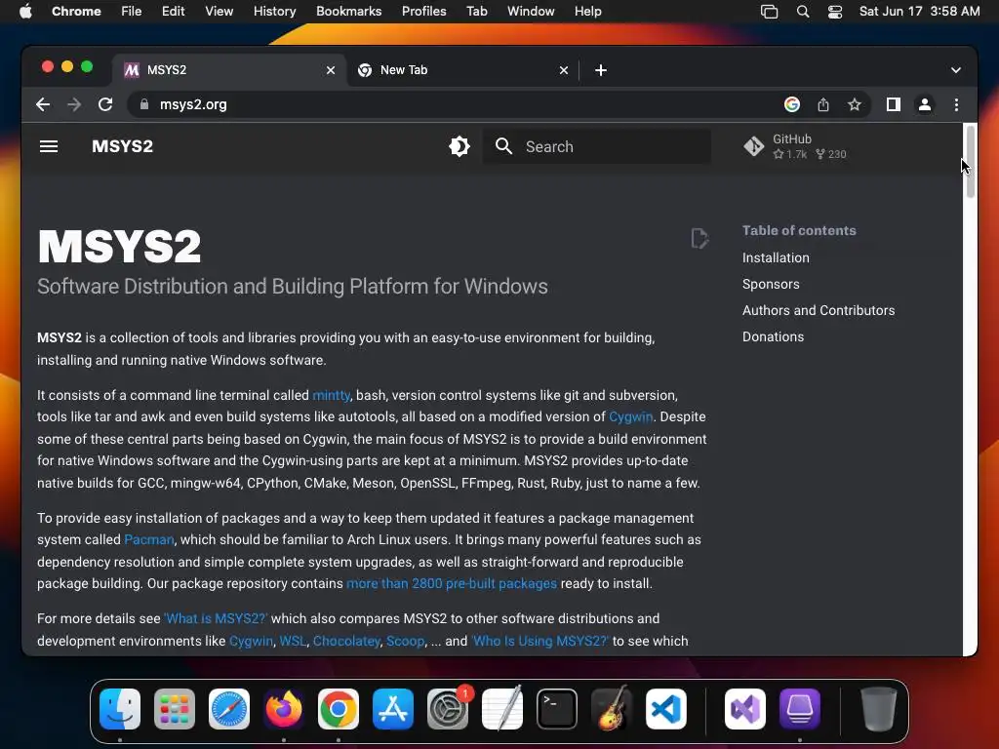The height and width of the screenshot is (749, 999).
Task: Bookmark this page with star icon
Action: 855,104
